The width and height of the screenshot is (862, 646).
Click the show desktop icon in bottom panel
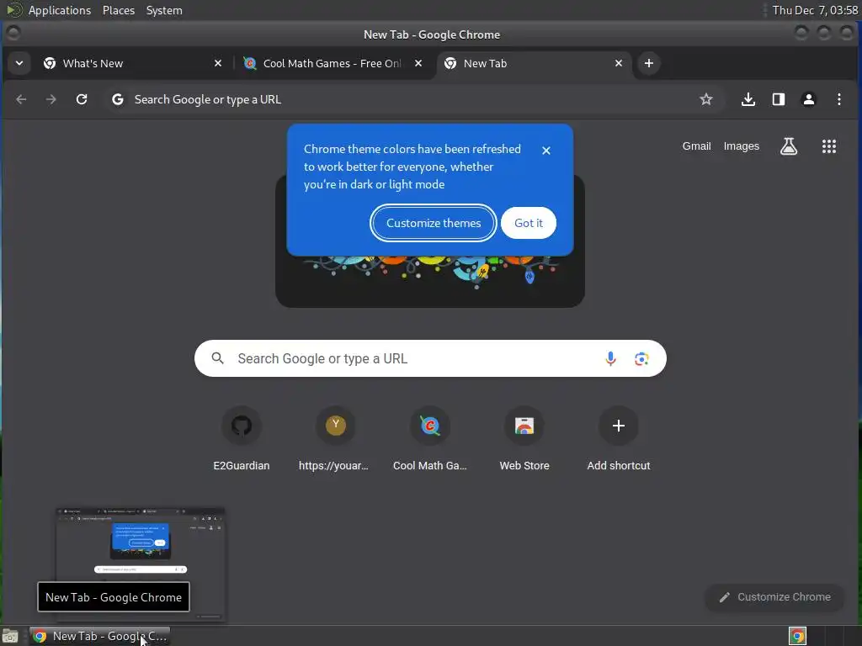[10, 636]
